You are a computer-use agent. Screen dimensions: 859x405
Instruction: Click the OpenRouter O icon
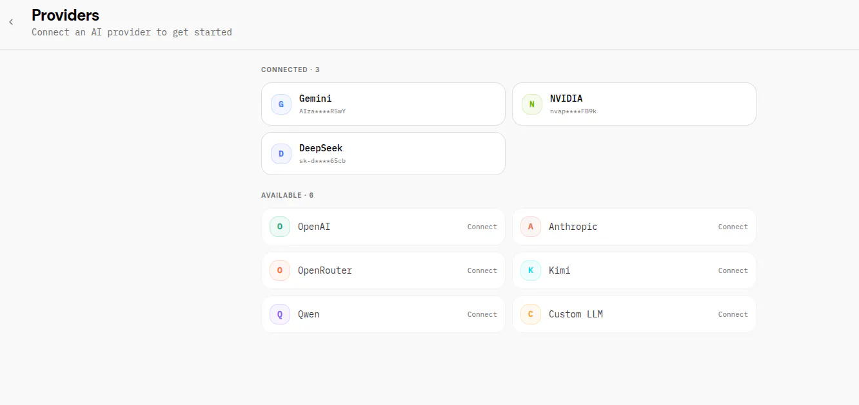pos(280,270)
